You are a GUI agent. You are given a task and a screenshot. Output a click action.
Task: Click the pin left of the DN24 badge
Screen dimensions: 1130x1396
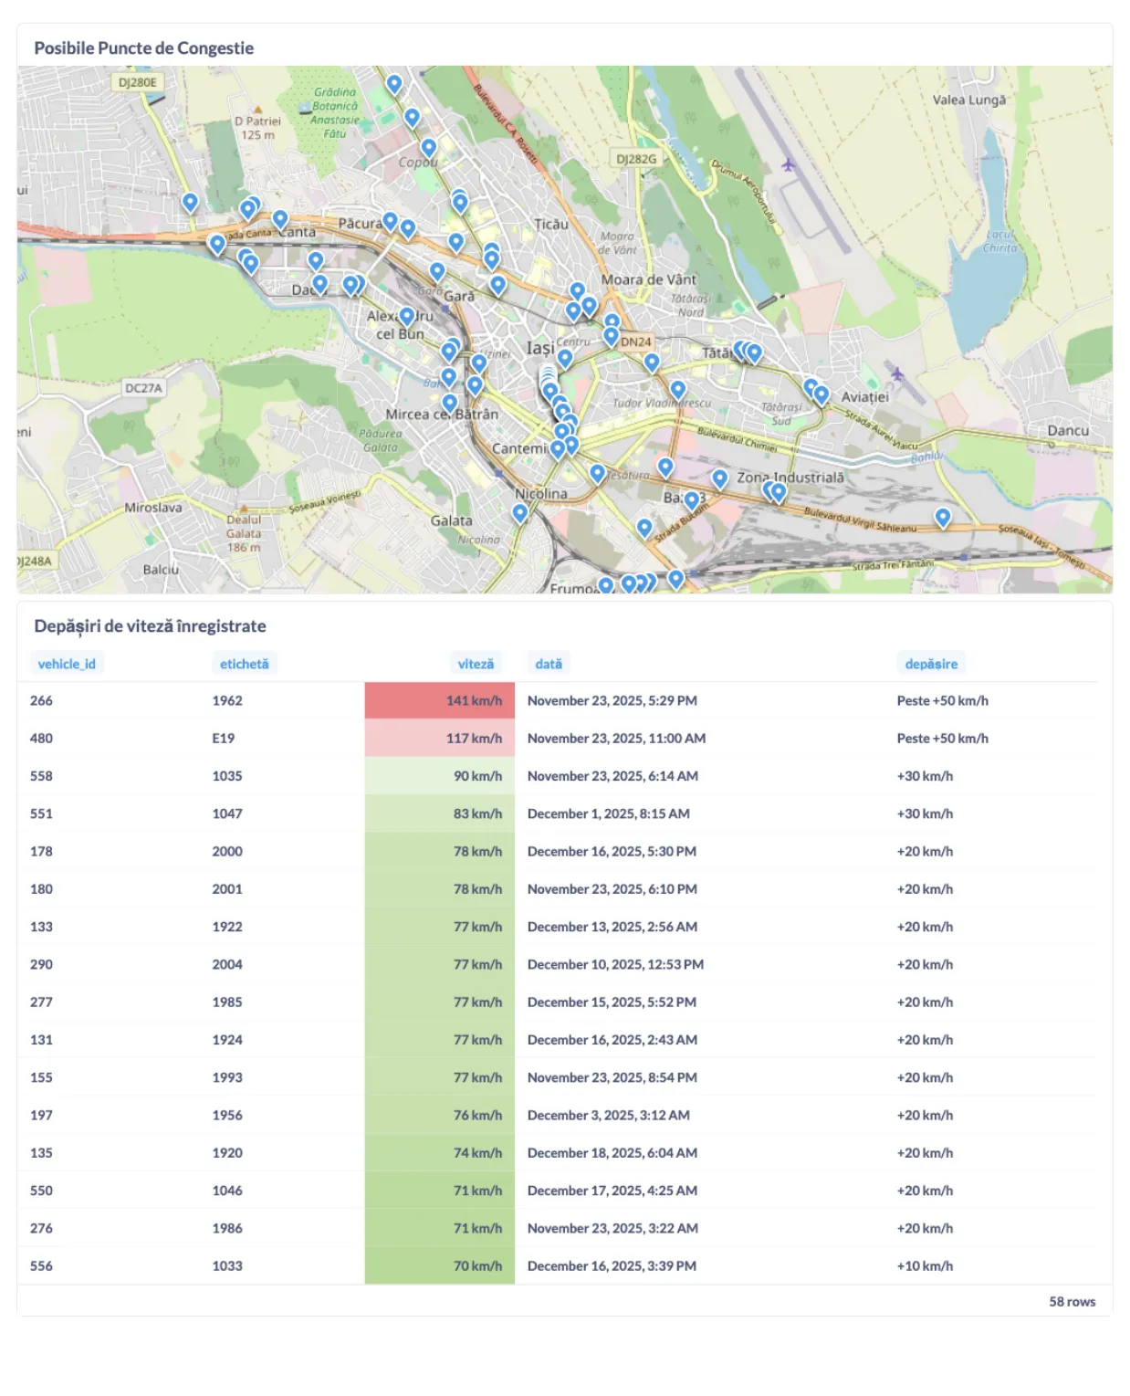point(612,337)
